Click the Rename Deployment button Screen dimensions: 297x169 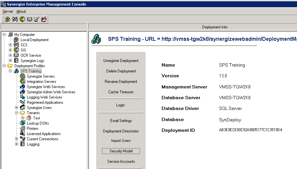[121, 81]
